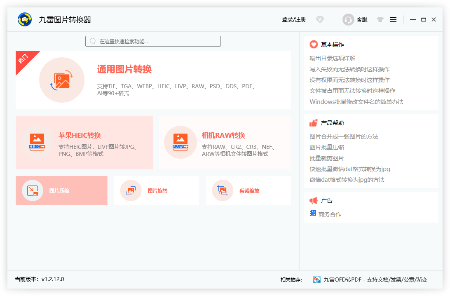
Task: Click the 九雷图片转换器 app logo
Action: point(24,19)
